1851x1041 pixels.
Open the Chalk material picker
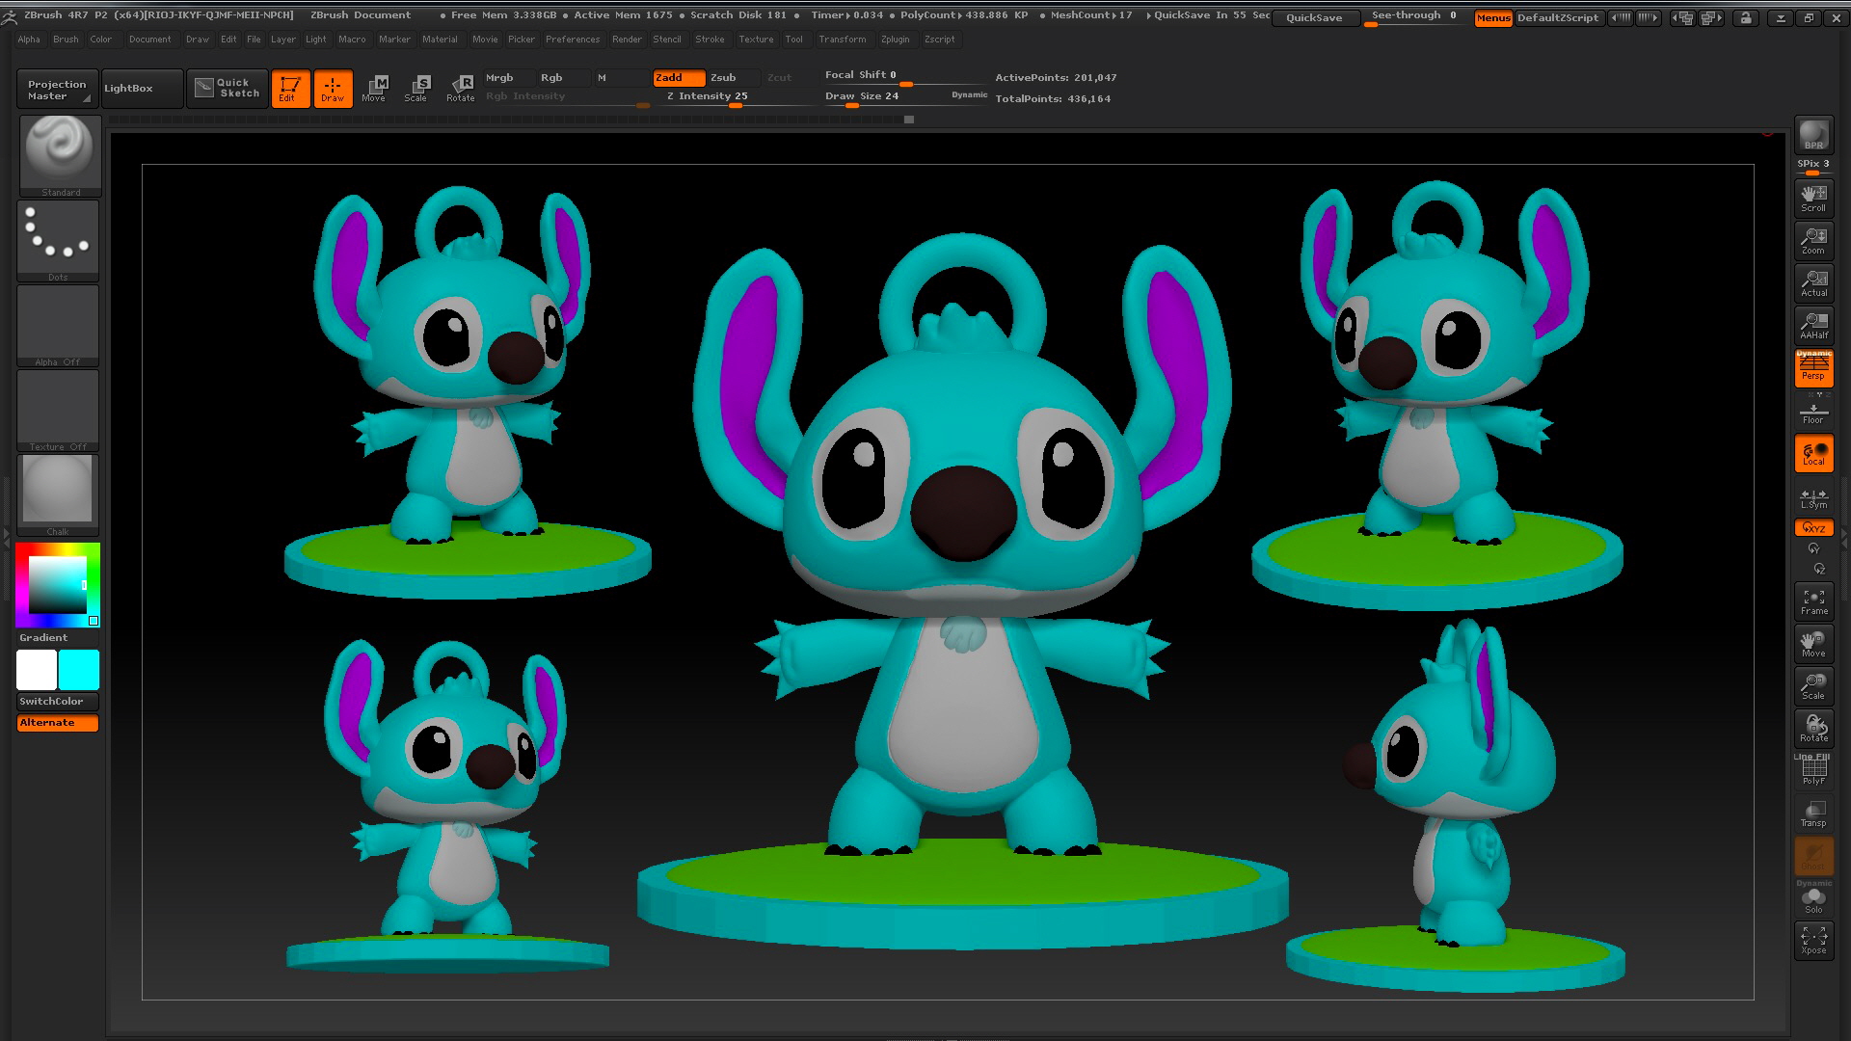pyautogui.click(x=58, y=495)
